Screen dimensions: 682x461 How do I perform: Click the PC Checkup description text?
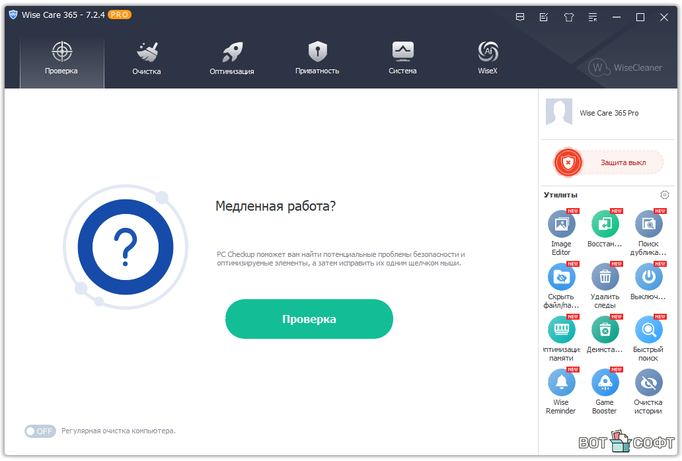(341, 258)
